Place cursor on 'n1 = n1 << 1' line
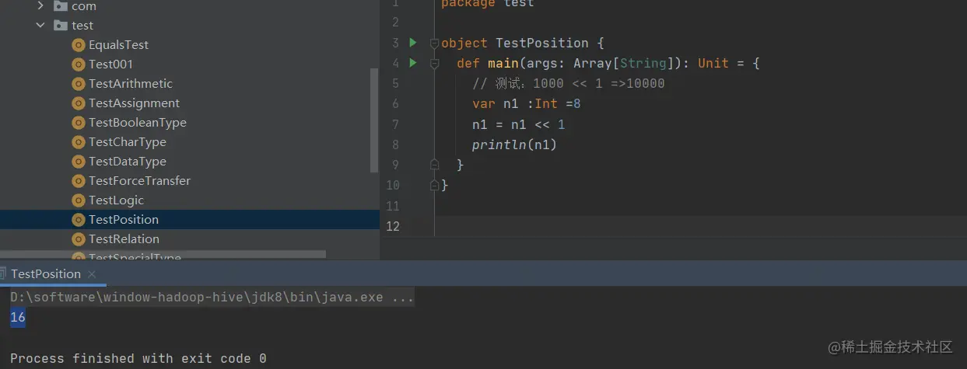This screenshot has height=369, width=967. click(x=519, y=124)
